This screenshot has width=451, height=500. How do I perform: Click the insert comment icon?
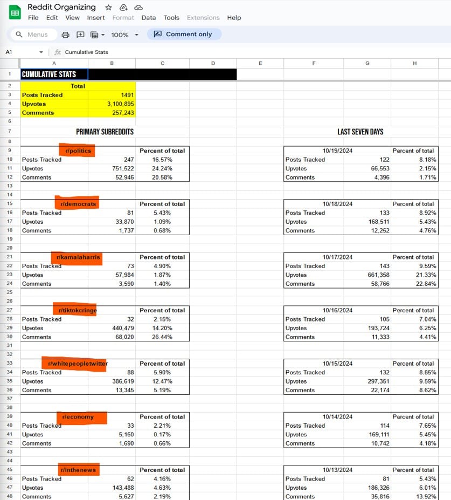80,35
